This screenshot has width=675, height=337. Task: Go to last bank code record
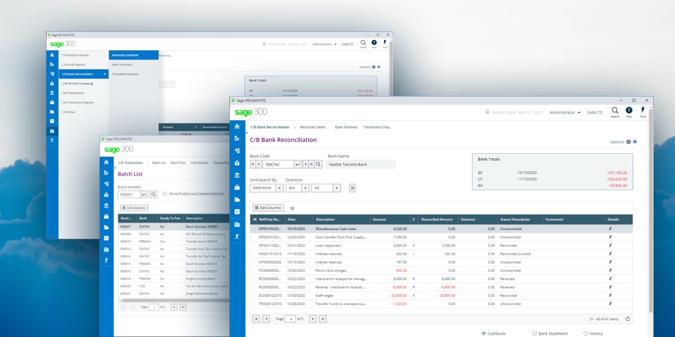click(312, 165)
